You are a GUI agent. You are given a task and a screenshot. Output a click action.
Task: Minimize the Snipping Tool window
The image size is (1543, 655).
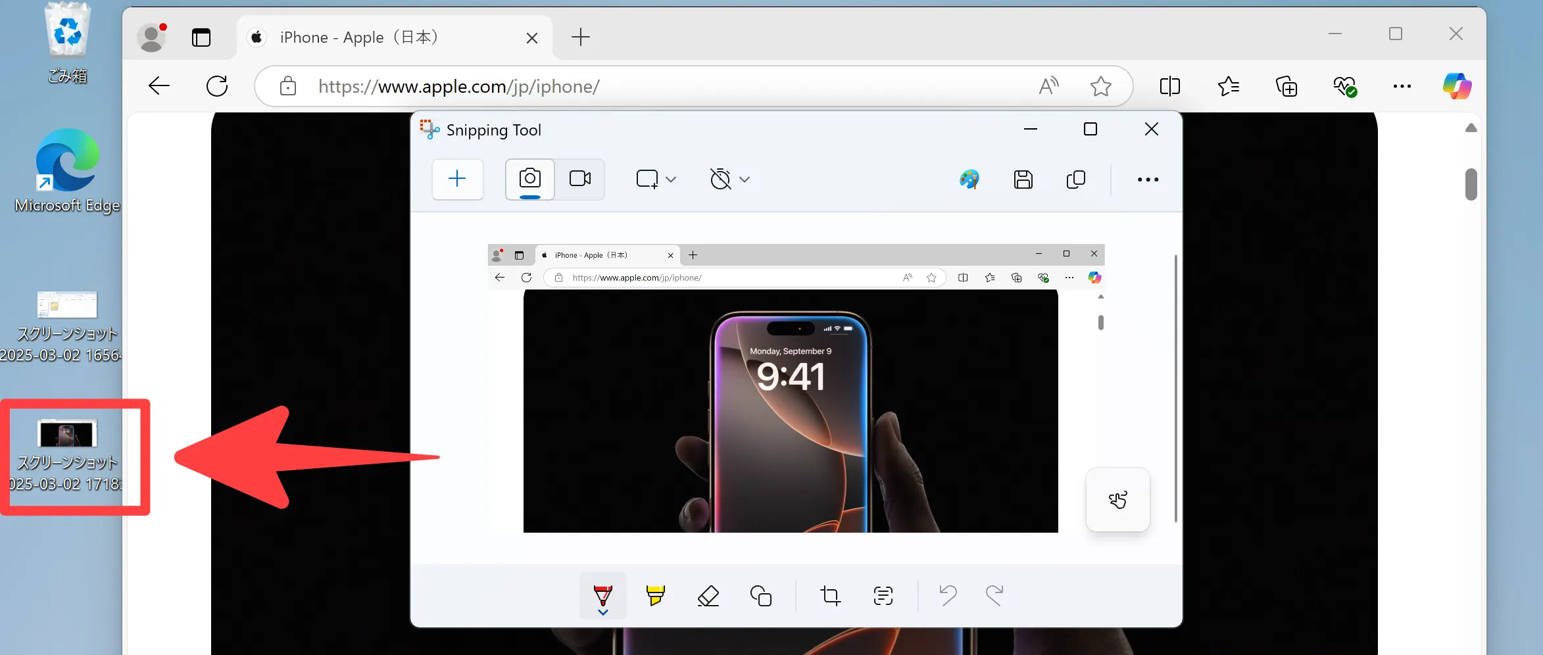pyautogui.click(x=1031, y=129)
